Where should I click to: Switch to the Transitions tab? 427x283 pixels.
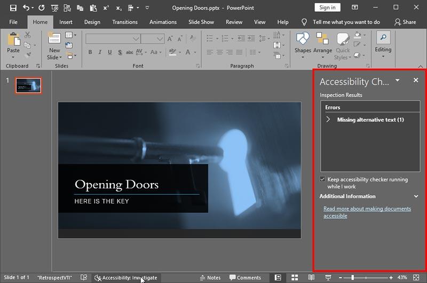click(125, 22)
